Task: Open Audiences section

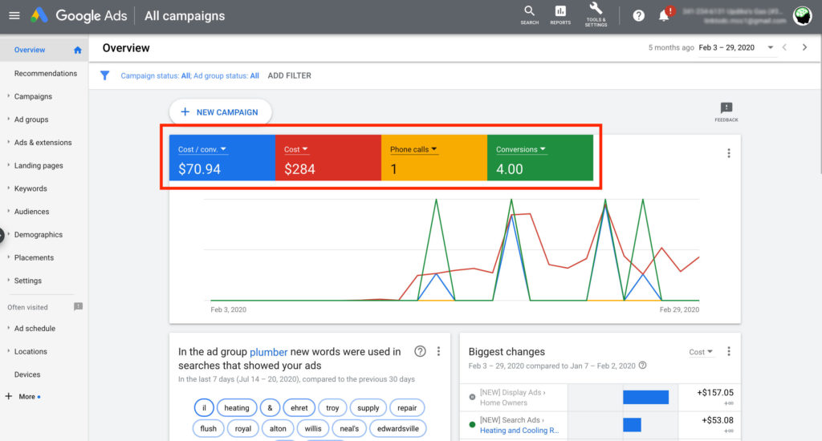Action: tap(31, 212)
